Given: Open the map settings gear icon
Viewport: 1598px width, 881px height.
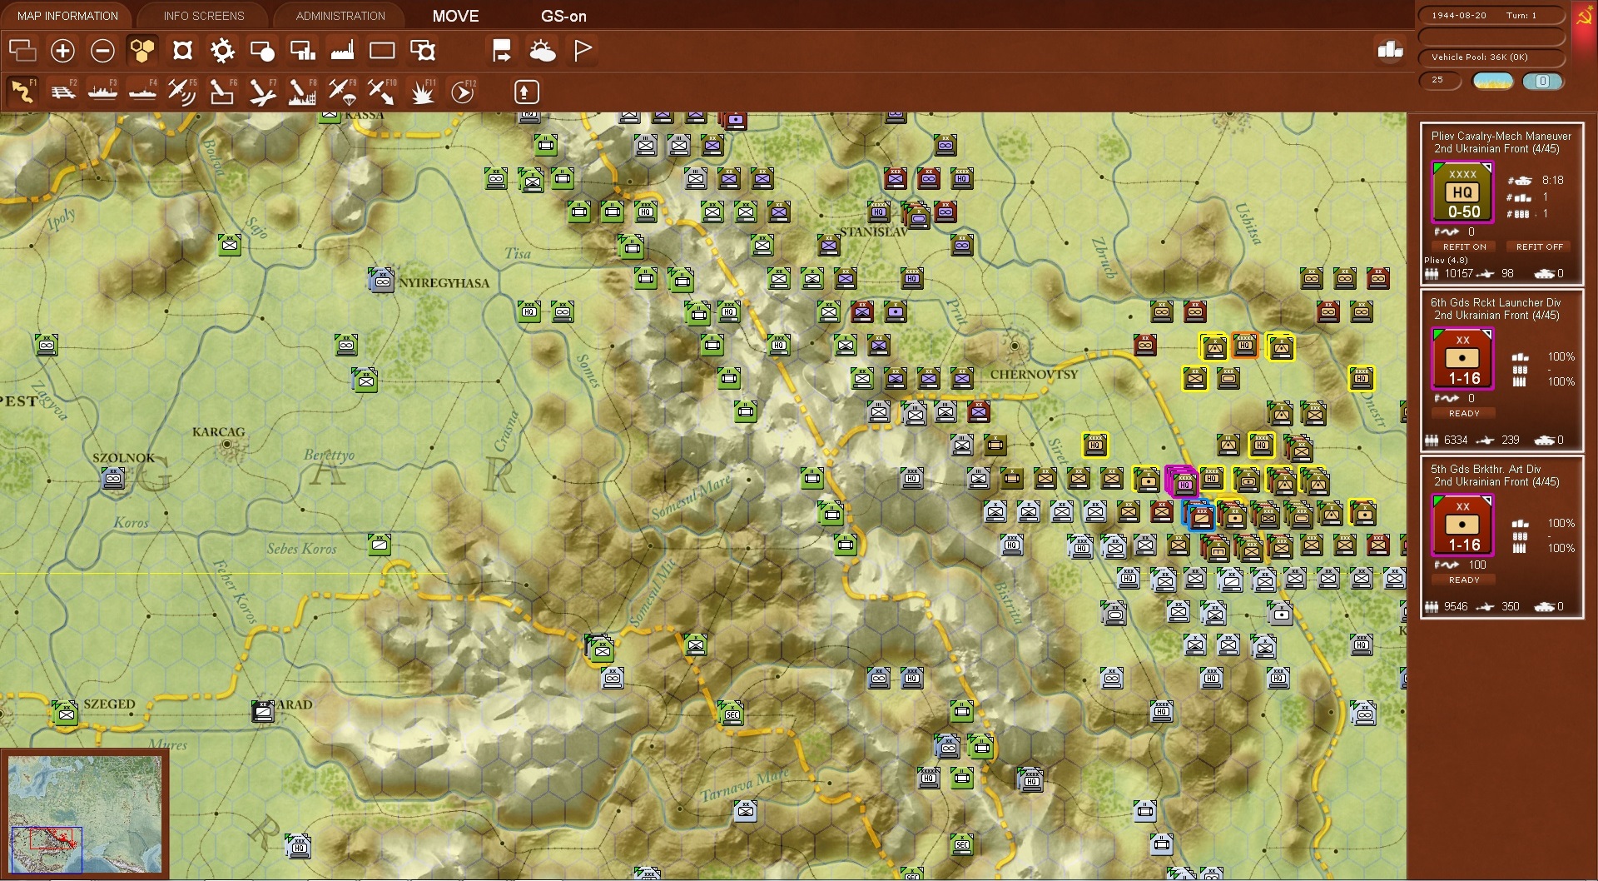Looking at the screenshot, I should (x=221, y=50).
